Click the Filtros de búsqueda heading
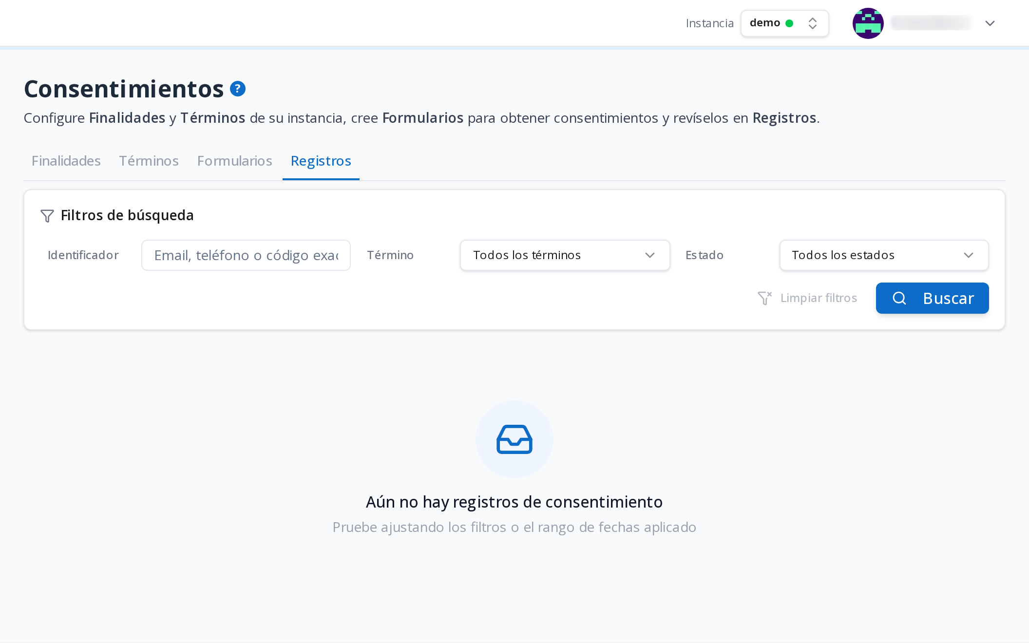Screen dimensions: 1029x643 pos(127,215)
